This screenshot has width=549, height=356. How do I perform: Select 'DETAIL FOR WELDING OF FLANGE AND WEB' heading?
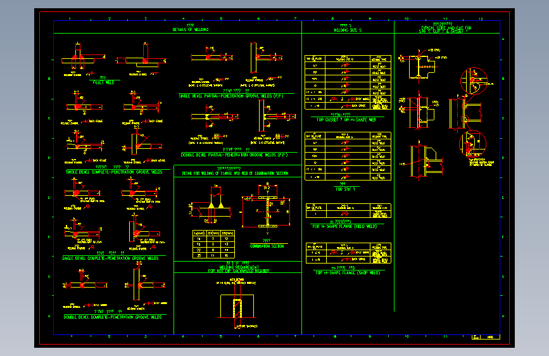[x=235, y=174]
